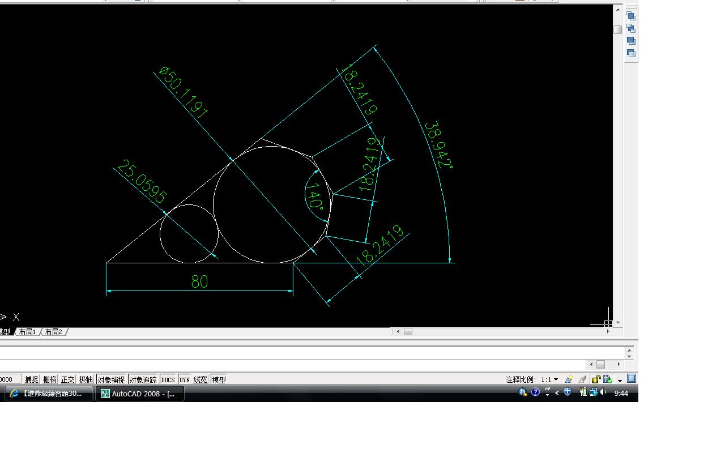The height and width of the screenshot is (453, 725).
Task: Toggle 对象捕捉 object snap button
Action: coord(111,379)
